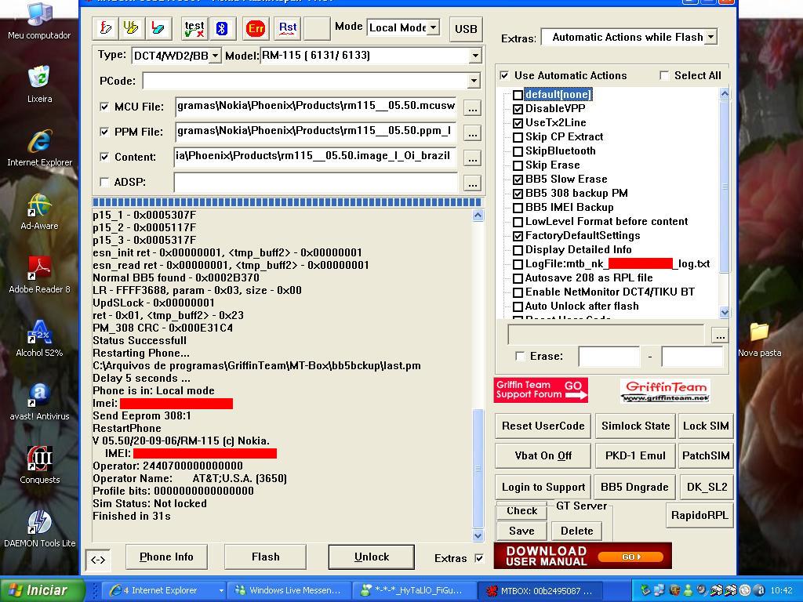Click first Erase range input field
Screen dimensions: 803x602
pos(609,357)
